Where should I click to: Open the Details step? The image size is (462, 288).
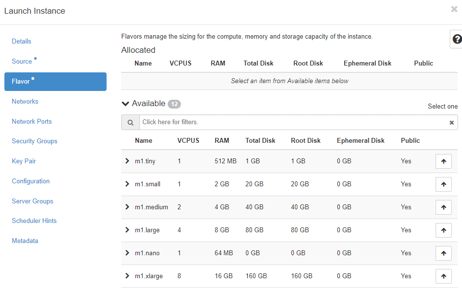[22, 41]
